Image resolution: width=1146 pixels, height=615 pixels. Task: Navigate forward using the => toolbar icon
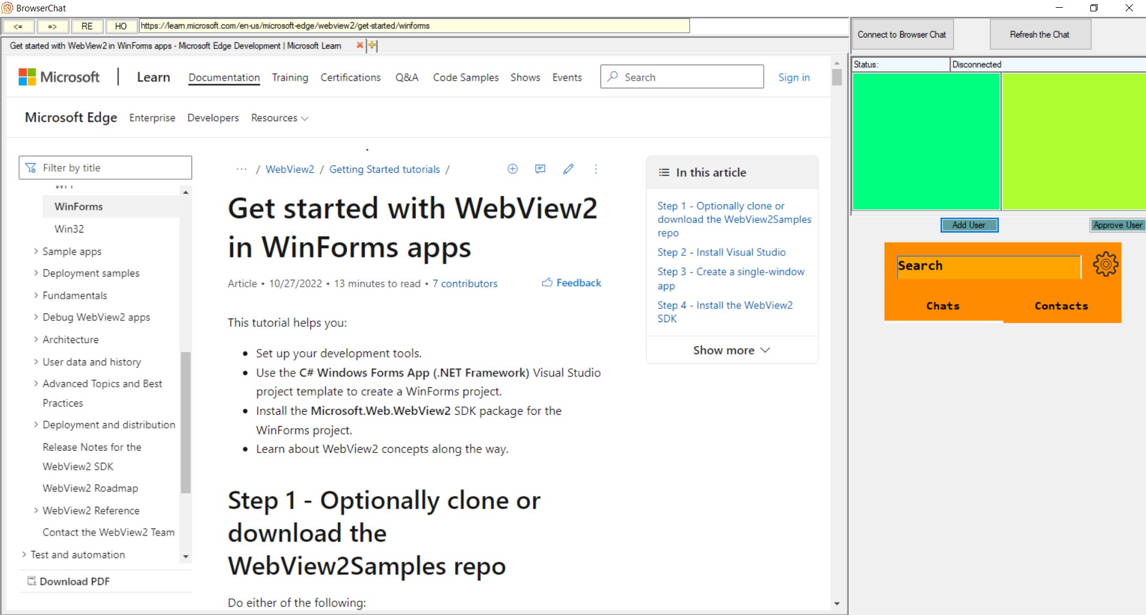(53, 26)
